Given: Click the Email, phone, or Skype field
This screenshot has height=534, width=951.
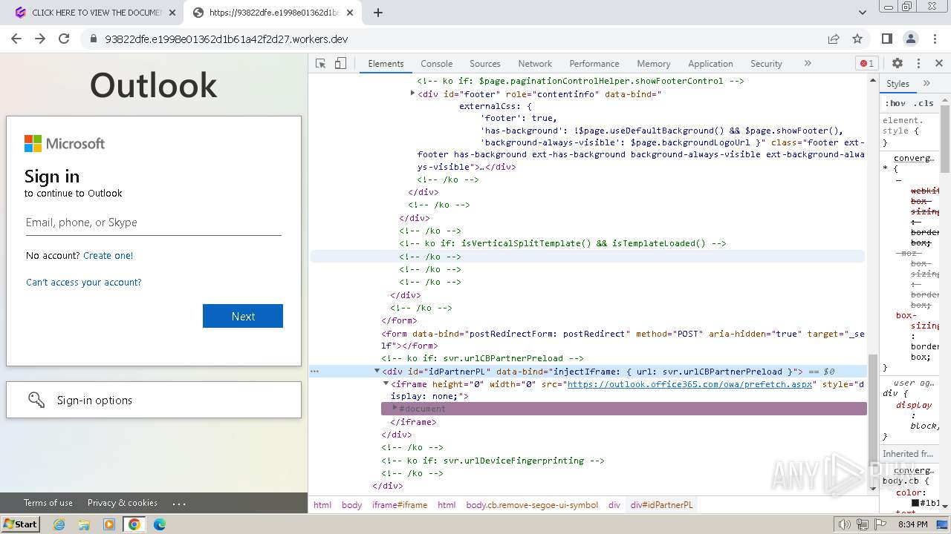Looking at the screenshot, I should tap(154, 222).
